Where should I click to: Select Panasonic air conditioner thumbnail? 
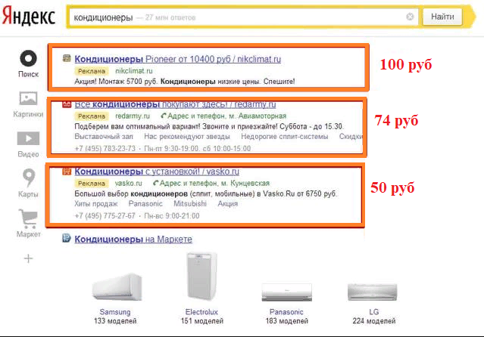point(286,292)
